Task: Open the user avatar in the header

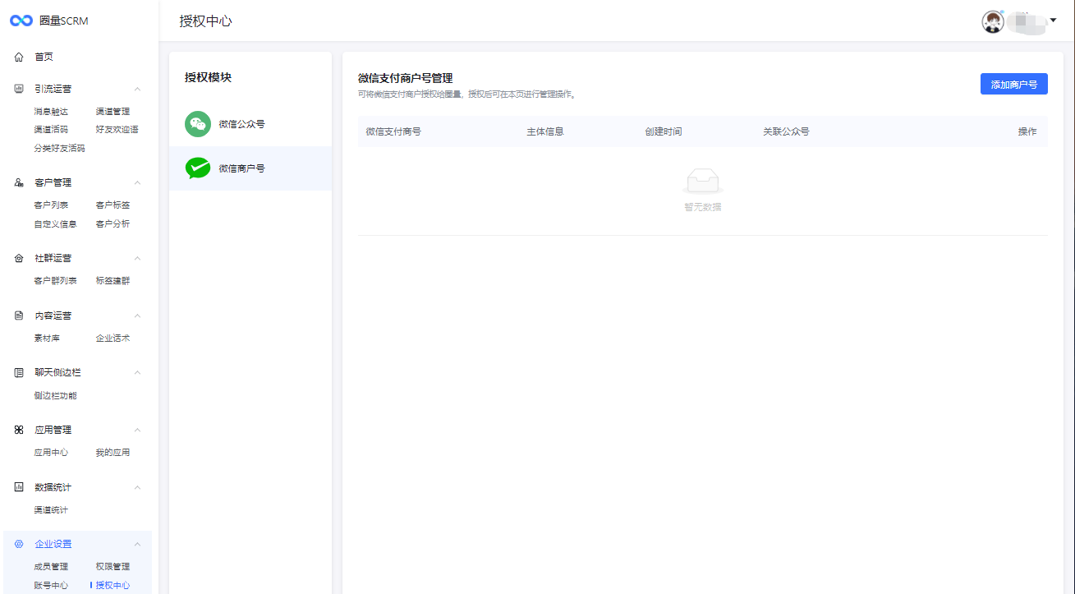Action: pyautogui.click(x=993, y=21)
